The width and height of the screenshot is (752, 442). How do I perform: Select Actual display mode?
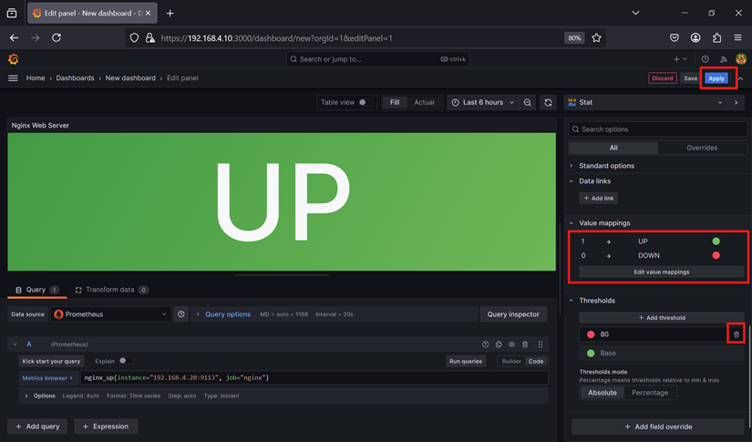pyautogui.click(x=424, y=103)
